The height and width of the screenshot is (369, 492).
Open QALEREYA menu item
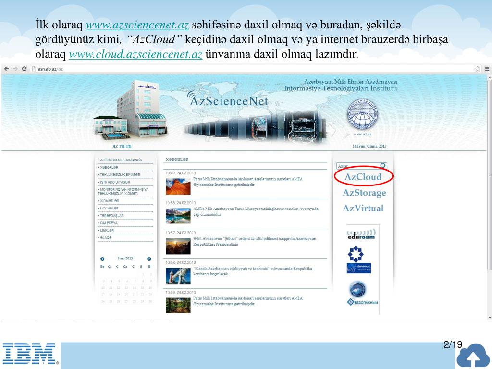109,223
